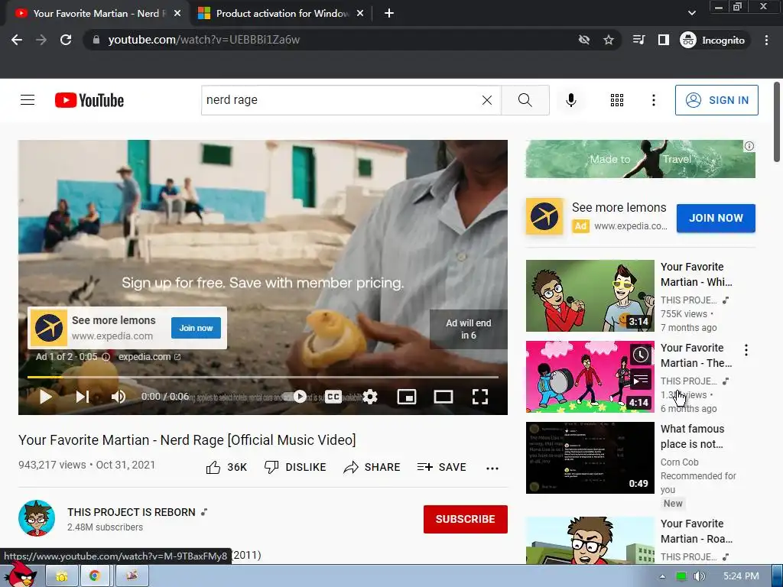Click Join now on the video ad overlay
This screenshot has height=587, width=783.
pyautogui.click(x=196, y=328)
